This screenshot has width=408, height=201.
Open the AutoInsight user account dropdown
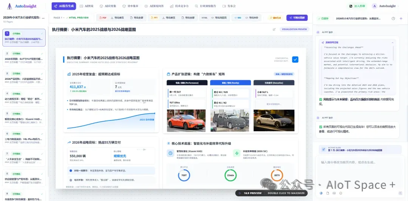click(x=386, y=6)
